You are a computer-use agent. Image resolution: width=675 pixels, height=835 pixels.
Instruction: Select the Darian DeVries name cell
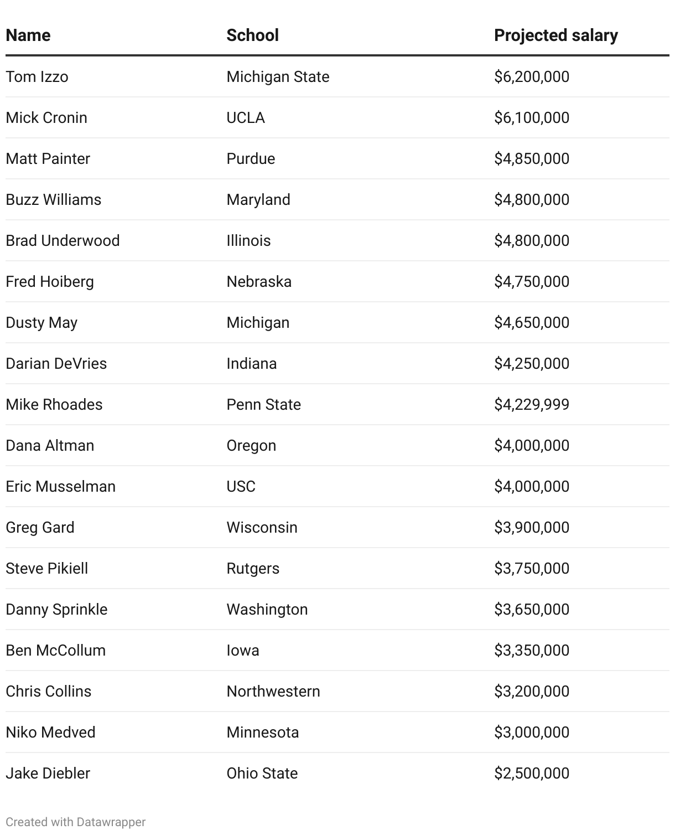[x=56, y=363]
